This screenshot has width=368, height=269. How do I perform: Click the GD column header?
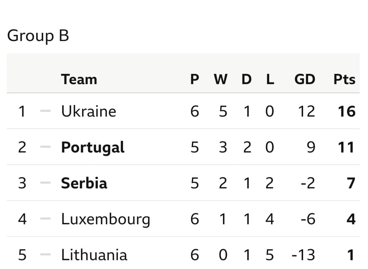click(305, 79)
